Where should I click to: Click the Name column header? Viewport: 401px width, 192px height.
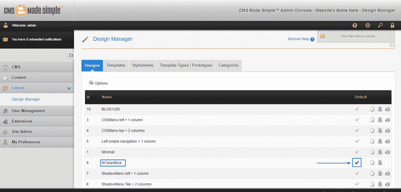[x=107, y=97]
